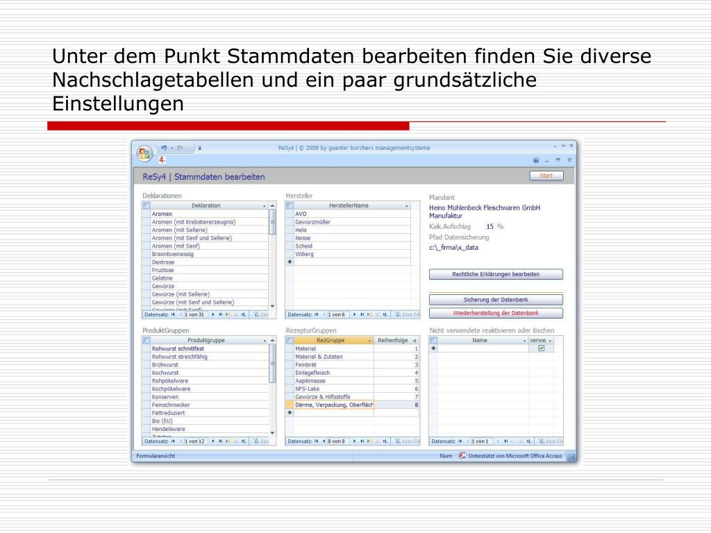Select Rohwurst streichfähig product group
Screen dimensions: 711x533
(x=210, y=357)
